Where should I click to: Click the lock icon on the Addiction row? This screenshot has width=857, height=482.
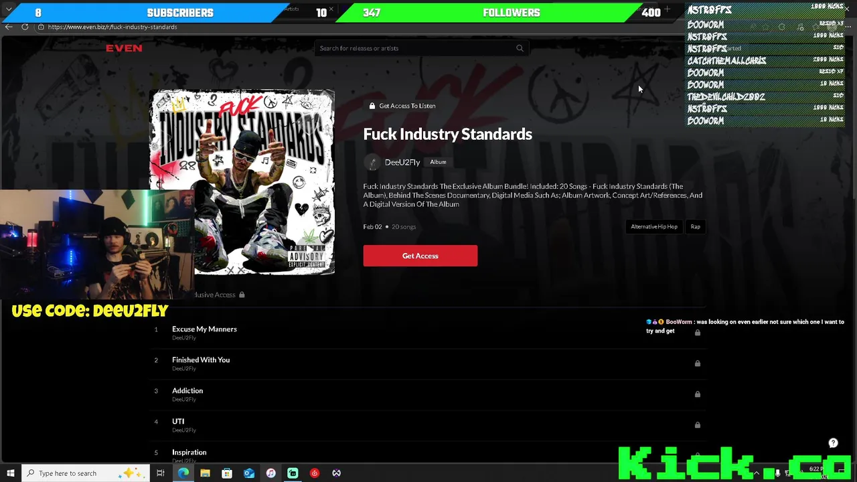coord(698,394)
